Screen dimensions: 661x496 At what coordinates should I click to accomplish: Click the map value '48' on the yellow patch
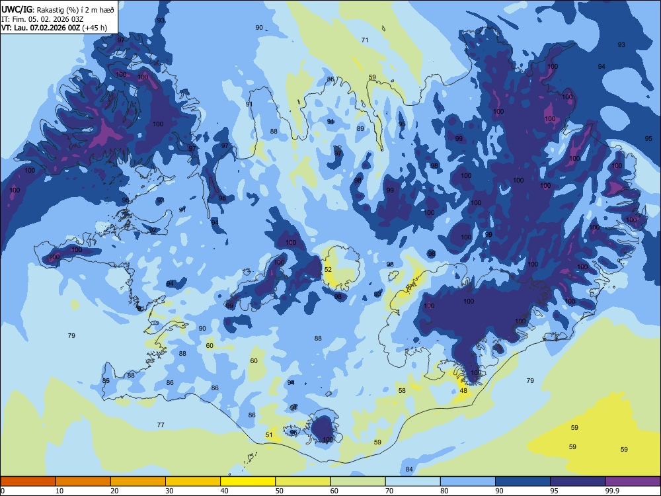[463, 391]
